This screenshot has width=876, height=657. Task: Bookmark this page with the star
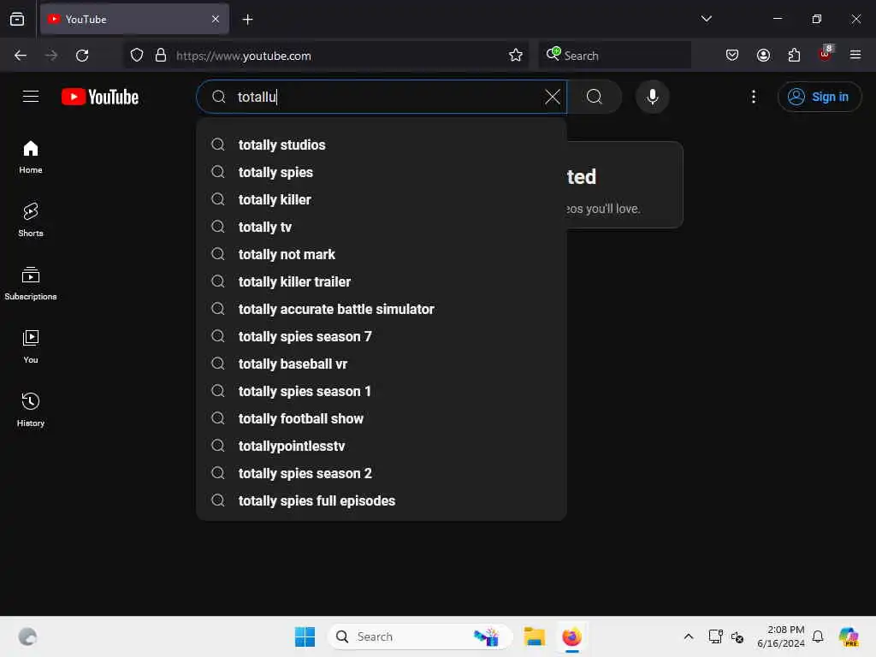pos(516,56)
